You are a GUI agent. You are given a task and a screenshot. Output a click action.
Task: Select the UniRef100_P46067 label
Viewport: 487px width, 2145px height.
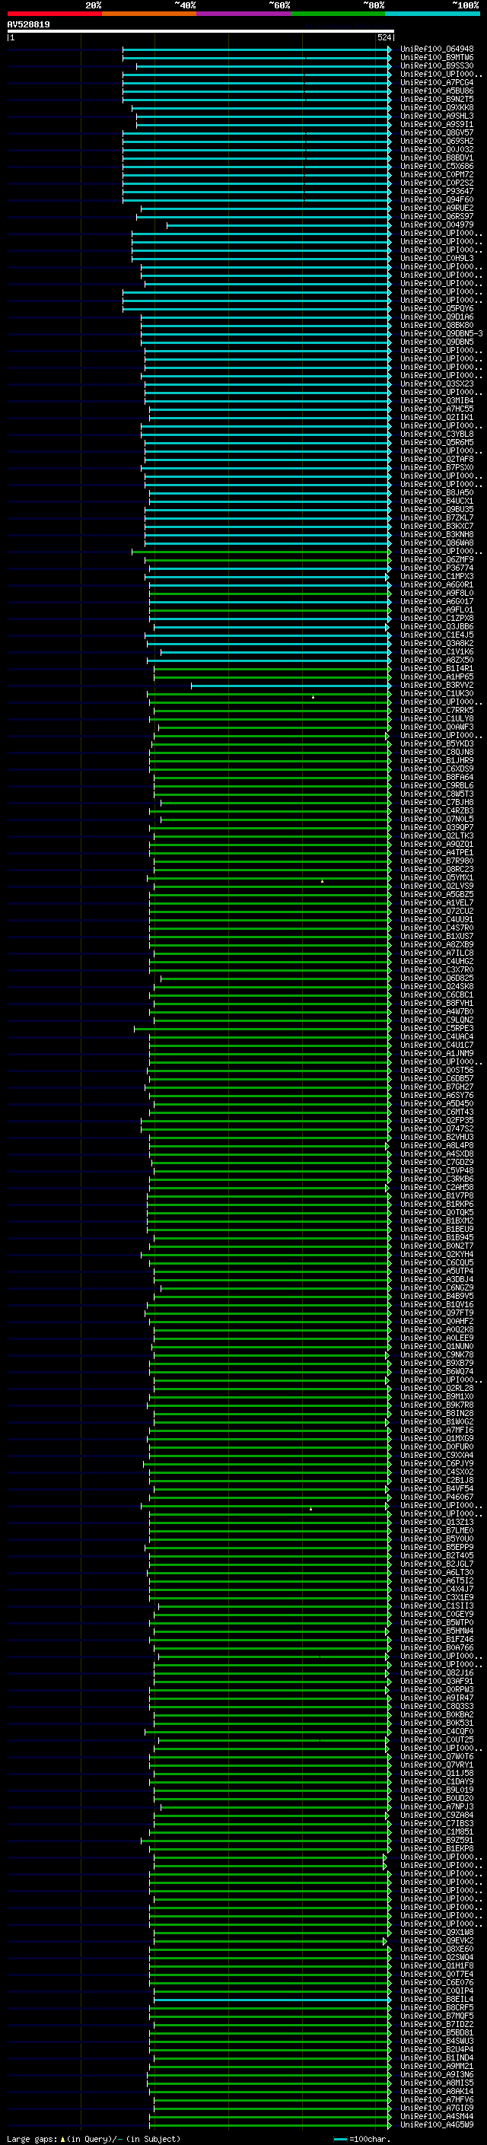(x=437, y=1497)
